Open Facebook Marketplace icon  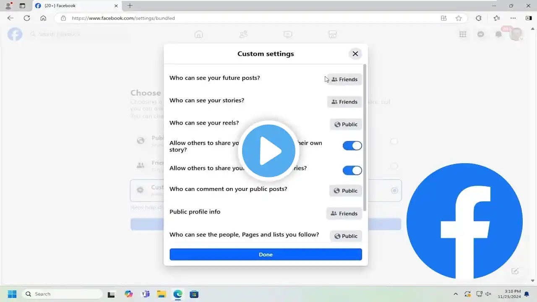[x=332, y=34]
